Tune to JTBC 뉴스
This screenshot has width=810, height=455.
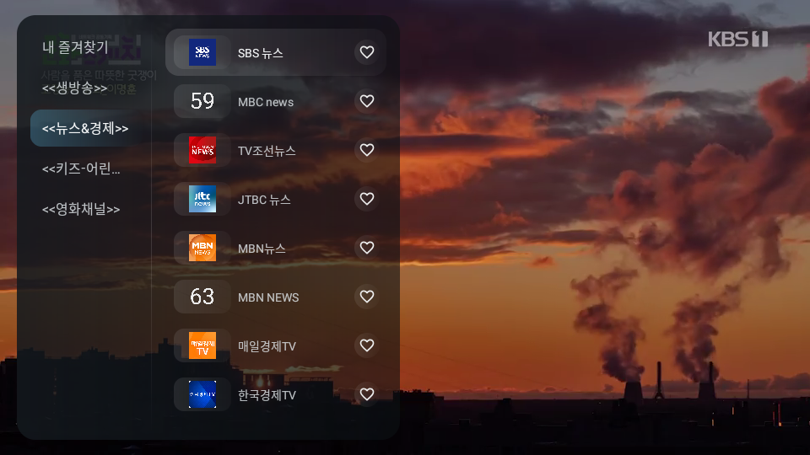276,199
